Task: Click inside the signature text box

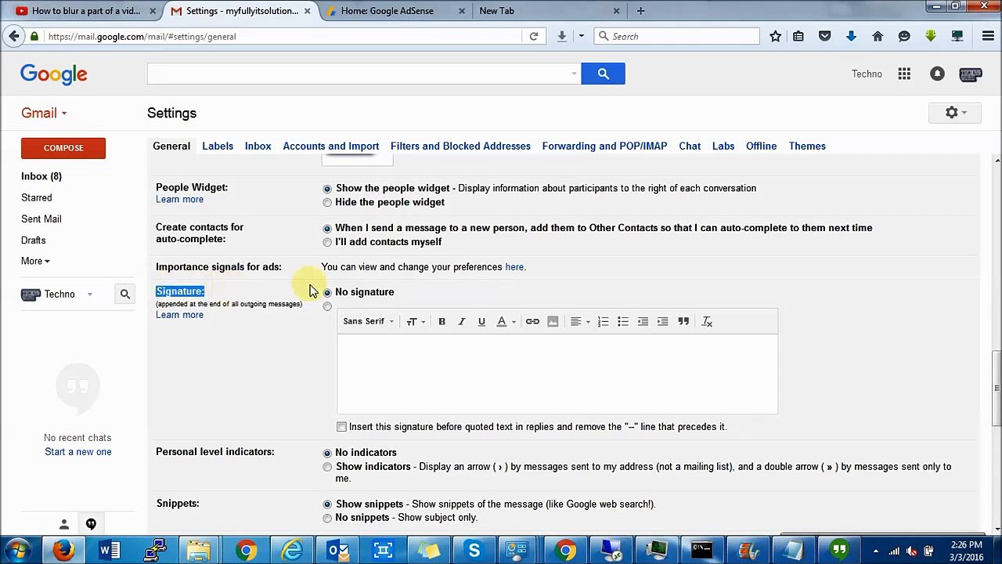Action: 557,374
